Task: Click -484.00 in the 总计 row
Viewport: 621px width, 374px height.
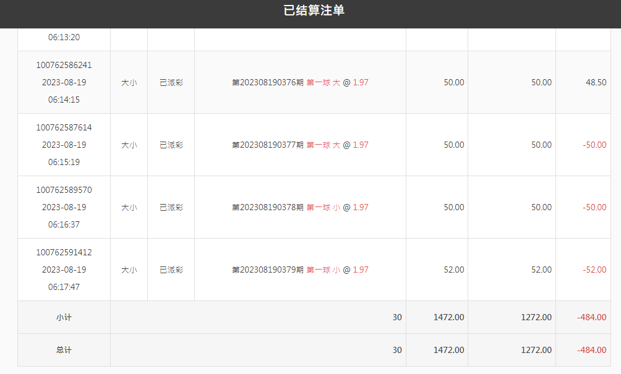Action: click(591, 351)
